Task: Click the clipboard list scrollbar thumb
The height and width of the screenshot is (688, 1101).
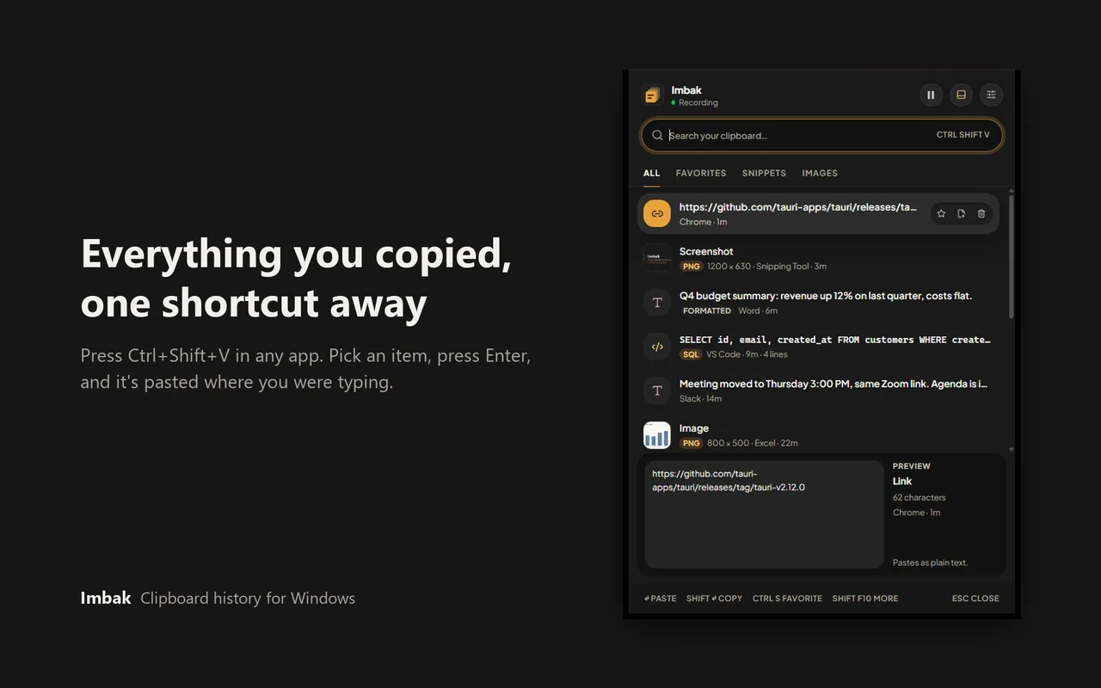Action: pos(1012,256)
